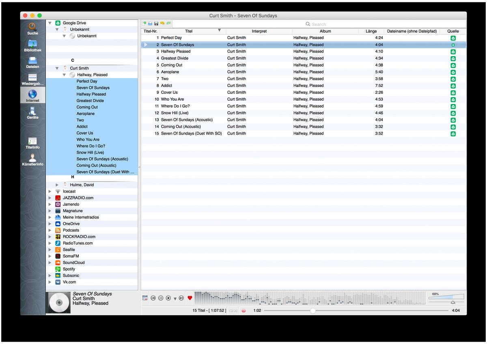Toggle the repeat mode icon
The width and height of the screenshot is (487, 344).
(x=231, y=311)
